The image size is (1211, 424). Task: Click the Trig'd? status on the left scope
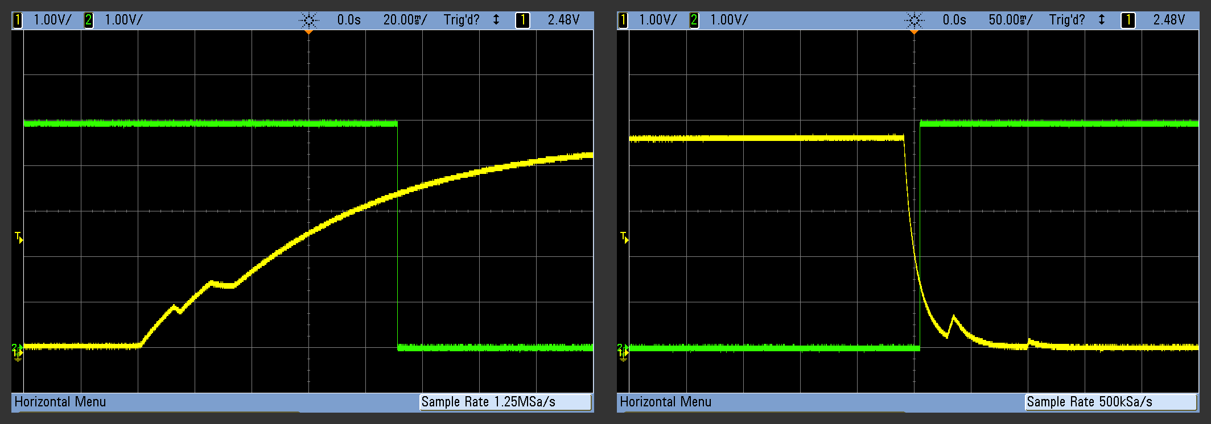462,20
